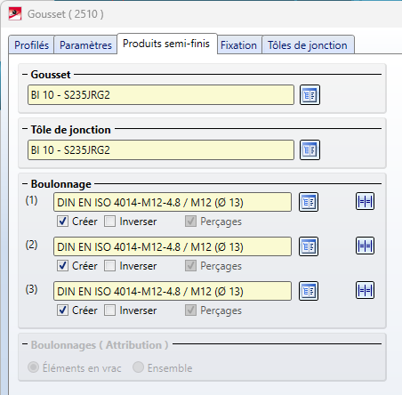Open catalogue icon for Boulonnage row (3)
The width and height of the screenshot is (402, 395).
(x=309, y=291)
